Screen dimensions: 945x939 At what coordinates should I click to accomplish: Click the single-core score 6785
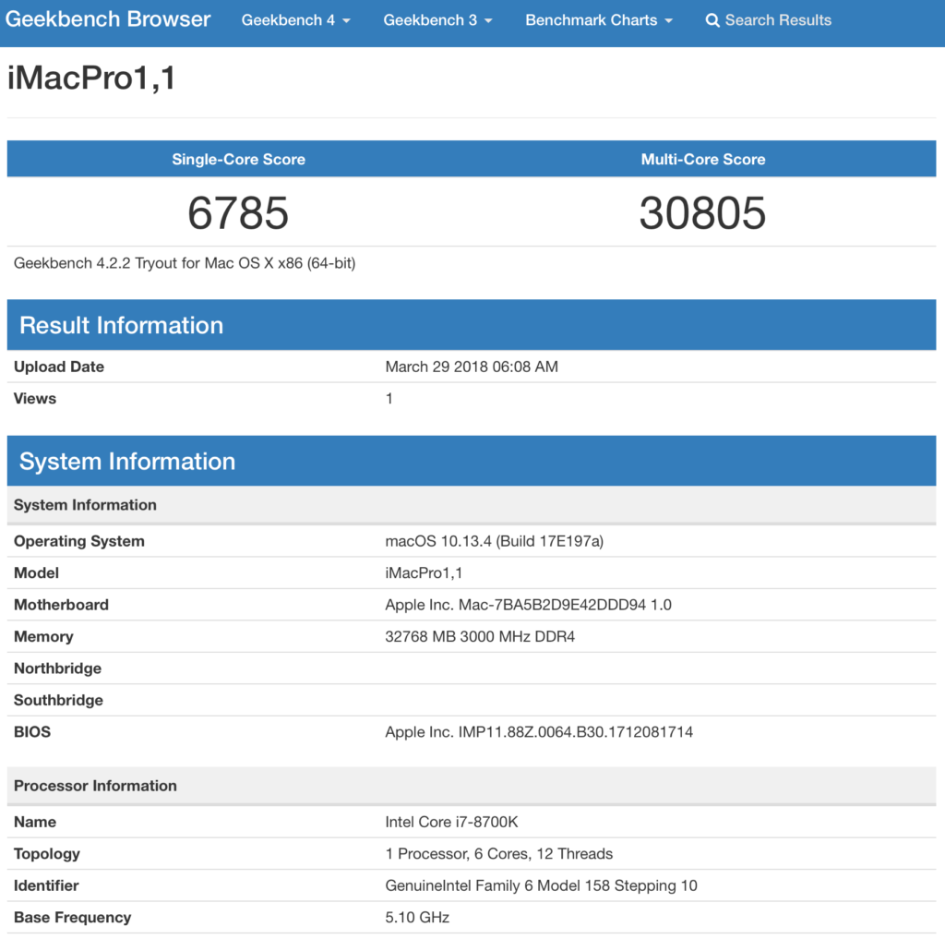point(238,213)
